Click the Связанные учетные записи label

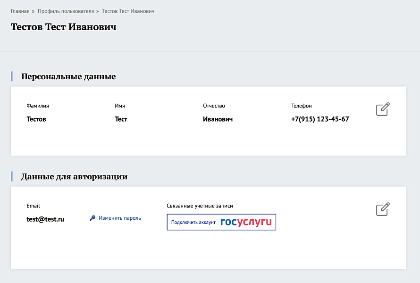click(200, 206)
